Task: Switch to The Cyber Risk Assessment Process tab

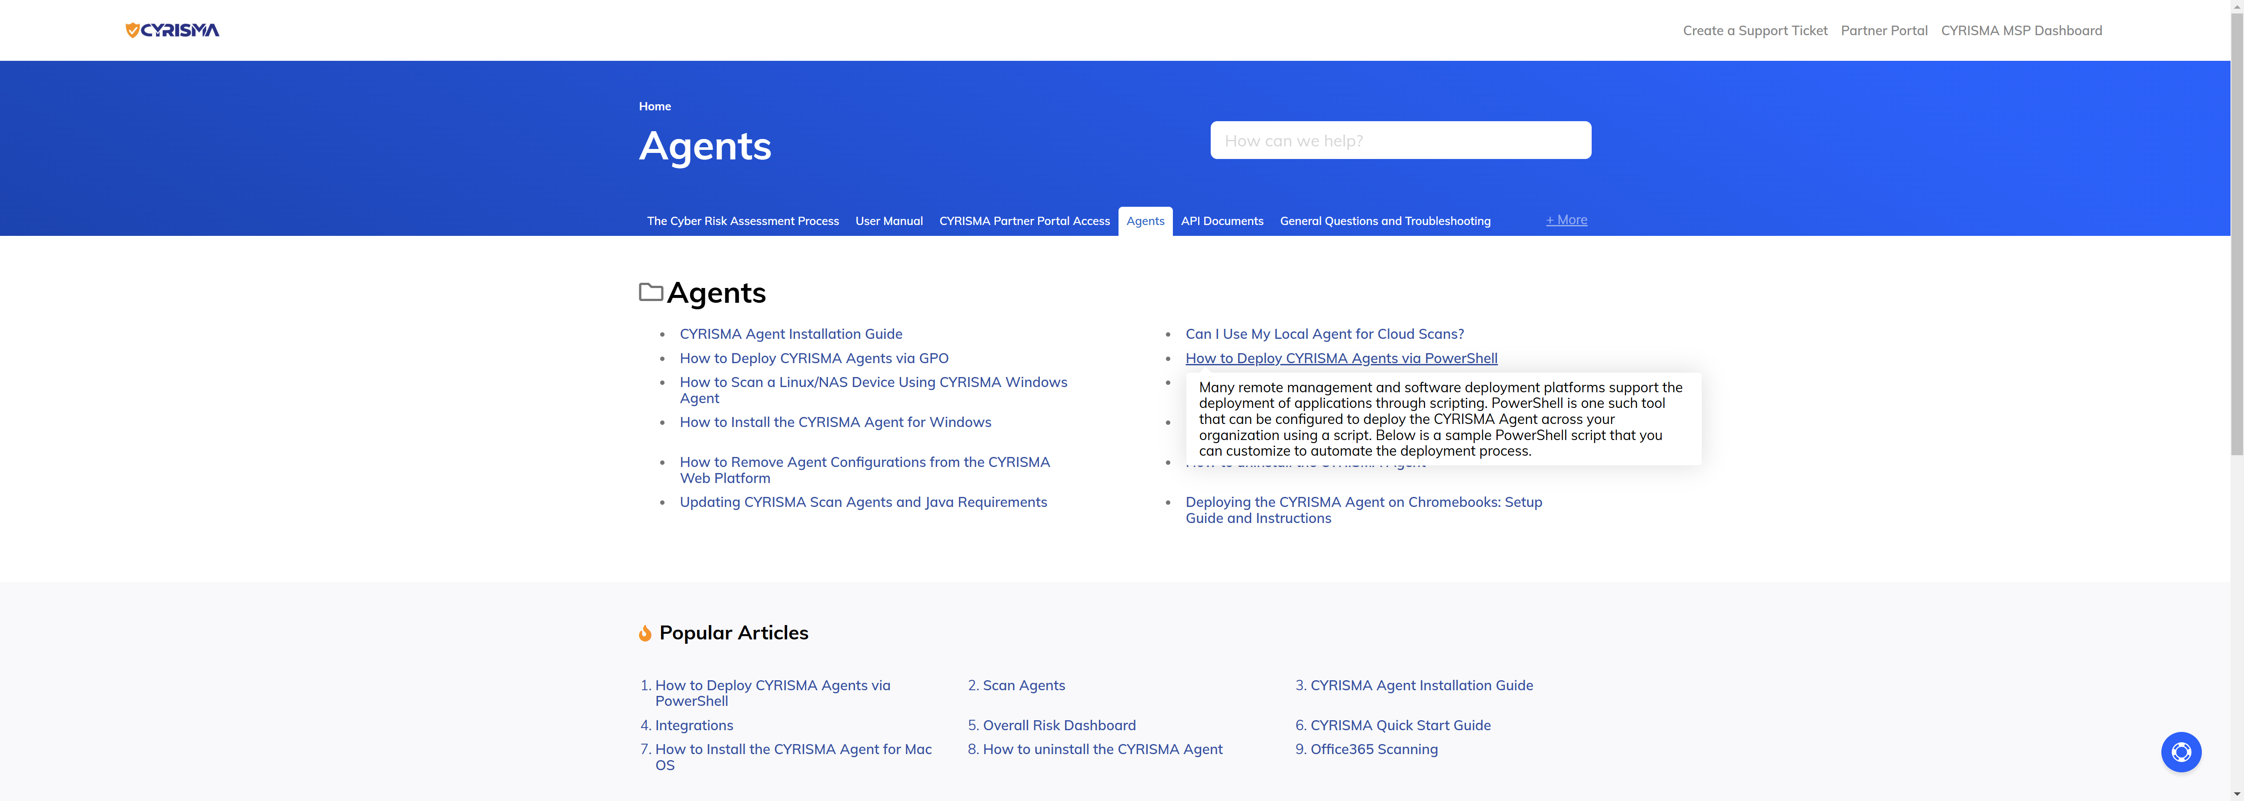Action: tap(742, 221)
